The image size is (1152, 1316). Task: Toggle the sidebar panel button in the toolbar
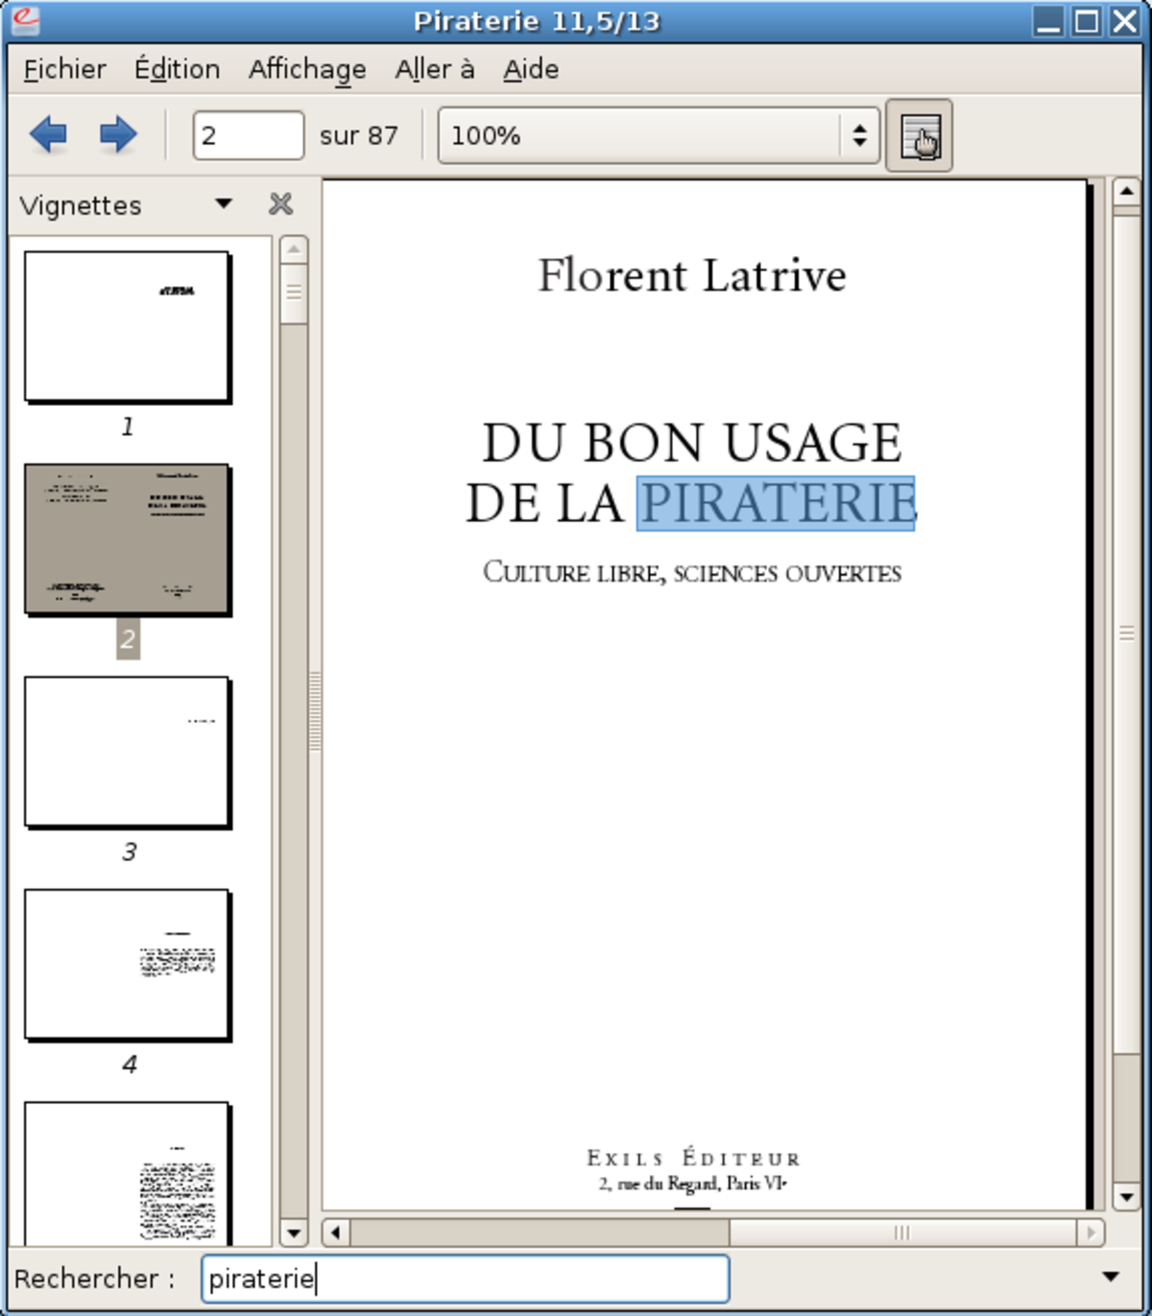919,135
